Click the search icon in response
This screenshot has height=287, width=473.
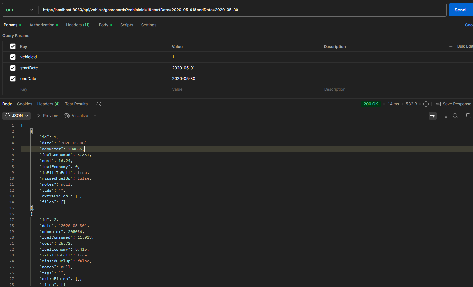point(455,116)
